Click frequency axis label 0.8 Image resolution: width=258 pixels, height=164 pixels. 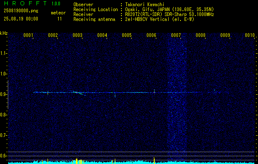[x=4, y=115]
